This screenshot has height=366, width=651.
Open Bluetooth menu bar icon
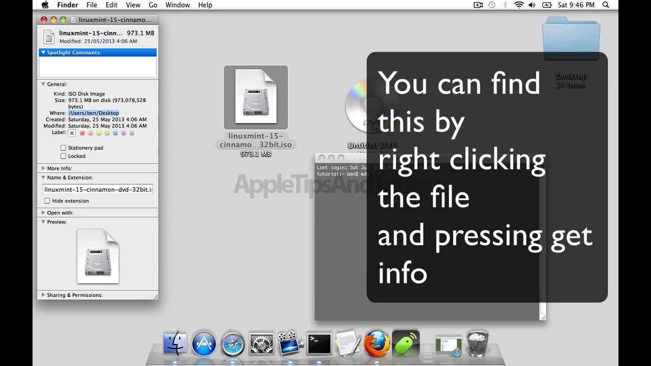pyautogui.click(x=505, y=5)
